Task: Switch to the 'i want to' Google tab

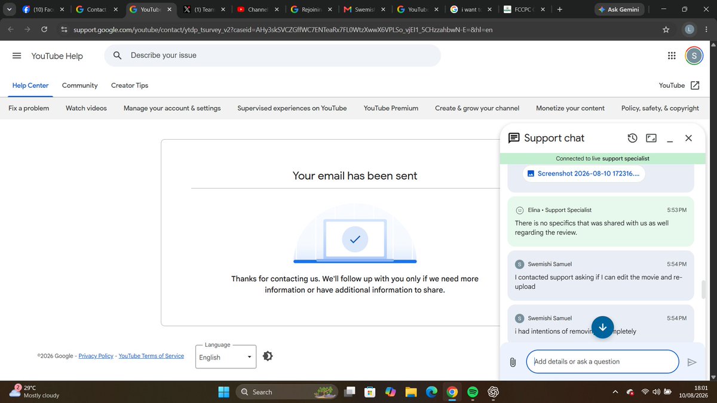Action: point(471,10)
